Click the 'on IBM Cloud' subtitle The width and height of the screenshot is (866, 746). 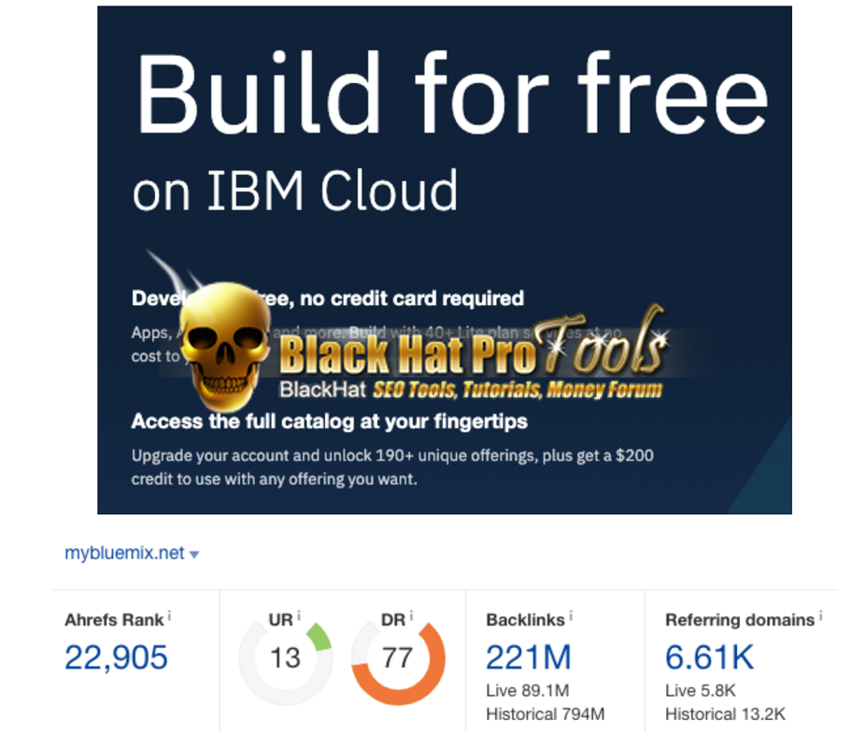(x=295, y=191)
